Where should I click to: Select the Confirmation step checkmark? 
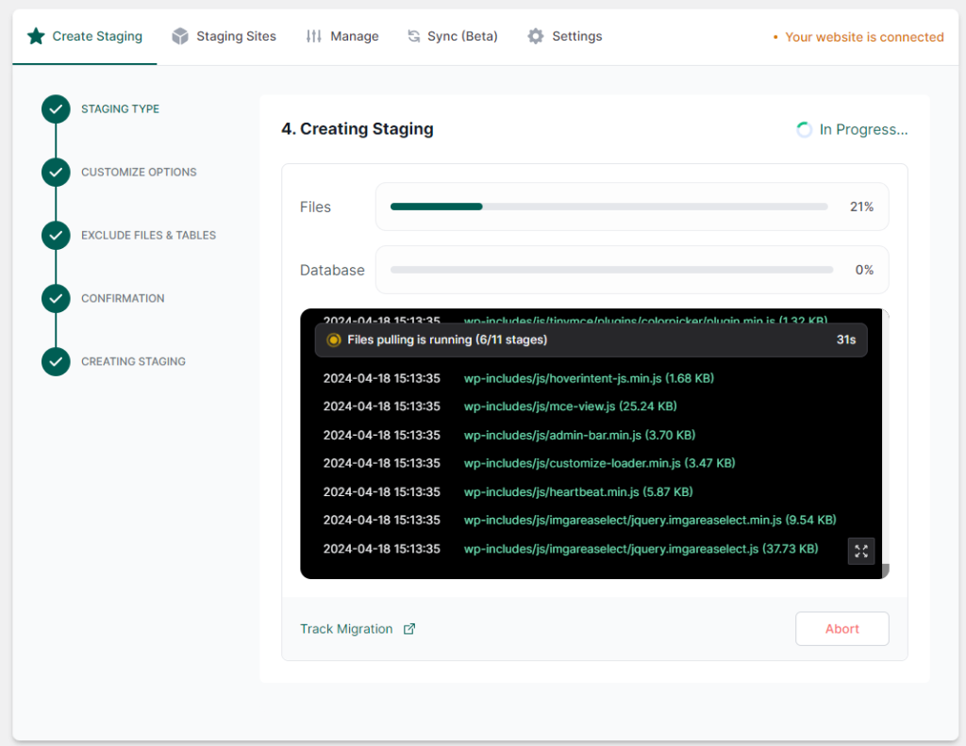pos(56,298)
